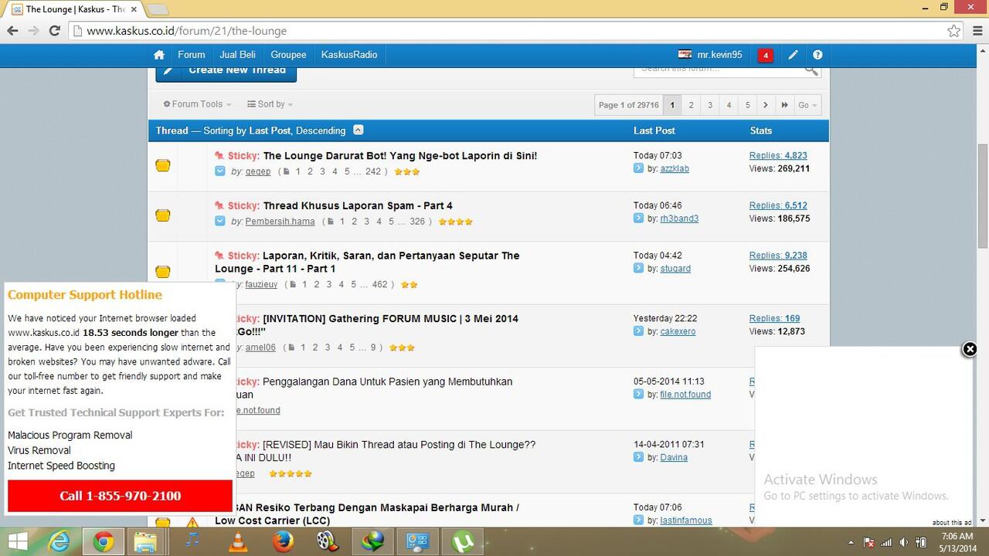Image resolution: width=989 pixels, height=556 pixels.
Task: Go to last post by Davina arrow
Action: click(638, 457)
